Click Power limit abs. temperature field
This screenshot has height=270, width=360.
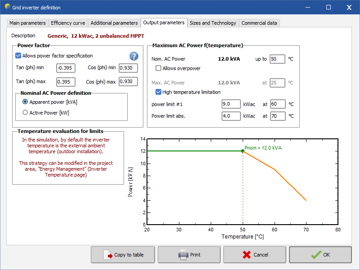coord(278,116)
